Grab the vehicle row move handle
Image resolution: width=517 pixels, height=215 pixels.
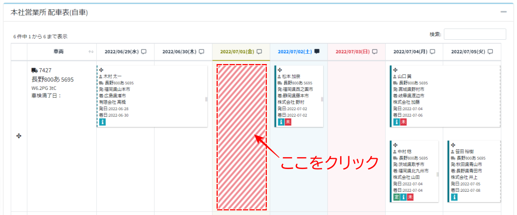19,136
